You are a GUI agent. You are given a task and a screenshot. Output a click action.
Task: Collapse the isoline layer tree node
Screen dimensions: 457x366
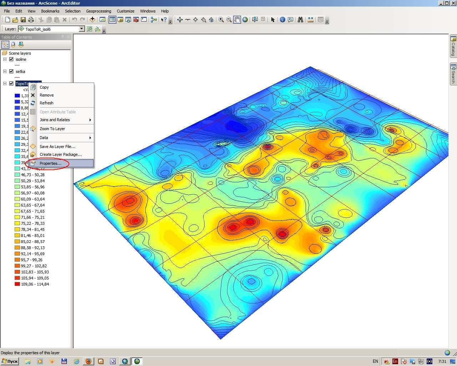tap(5, 59)
